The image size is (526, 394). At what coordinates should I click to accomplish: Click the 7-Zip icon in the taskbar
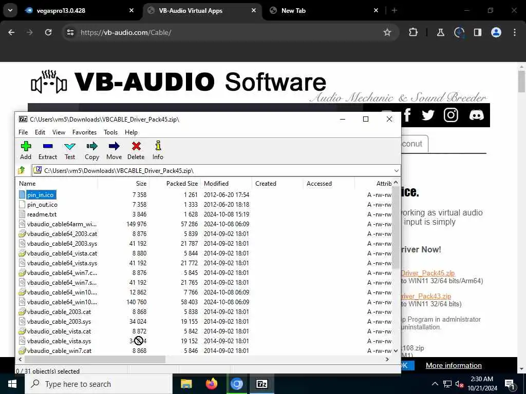[261, 384]
